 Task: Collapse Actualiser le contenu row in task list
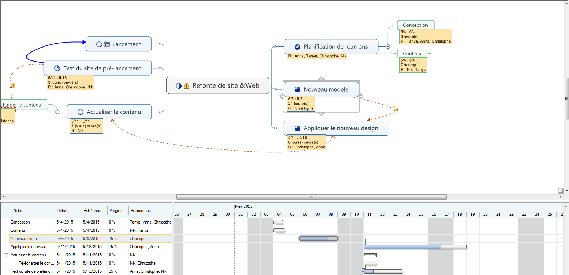click(6, 255)
